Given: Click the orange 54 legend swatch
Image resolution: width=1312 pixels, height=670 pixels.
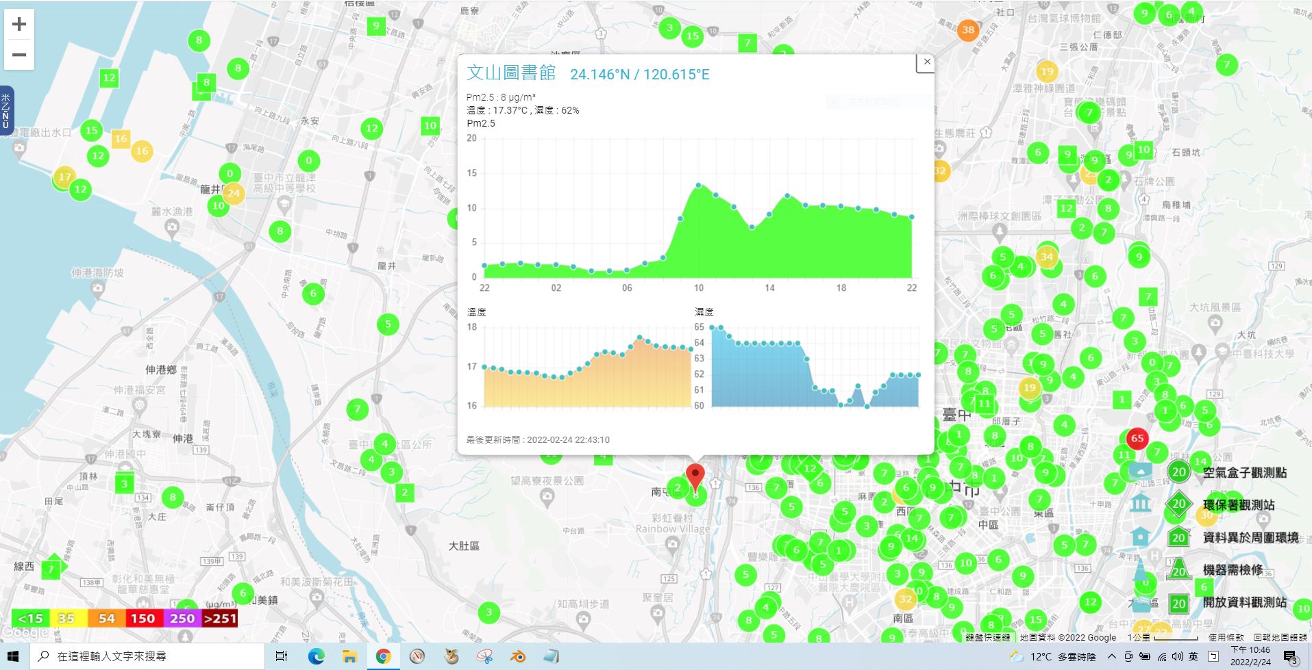Looking at the screenshot, I should click(106, 618).
